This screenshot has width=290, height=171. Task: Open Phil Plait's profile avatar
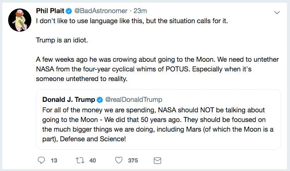click(20, 20)
